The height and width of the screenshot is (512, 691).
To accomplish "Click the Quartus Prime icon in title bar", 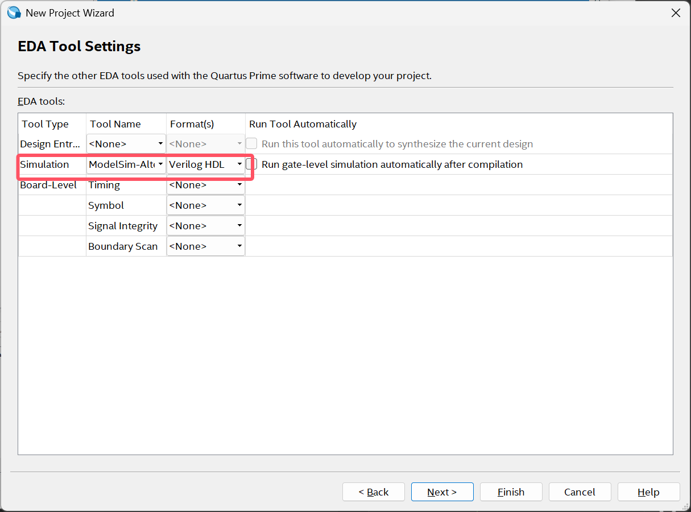I will [14, 13].
